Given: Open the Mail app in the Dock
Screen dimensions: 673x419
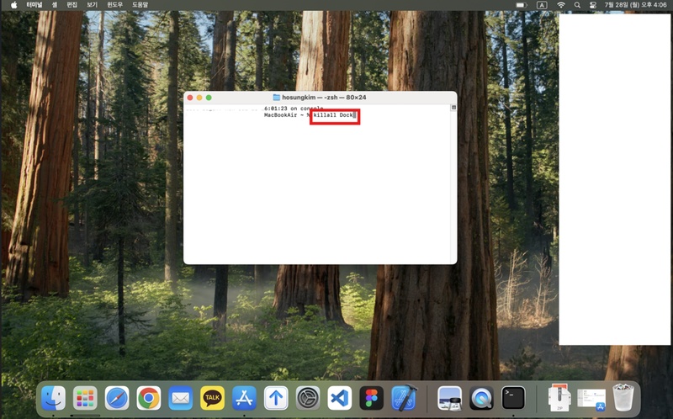Looking at the screenshot, I should [180, 398].
